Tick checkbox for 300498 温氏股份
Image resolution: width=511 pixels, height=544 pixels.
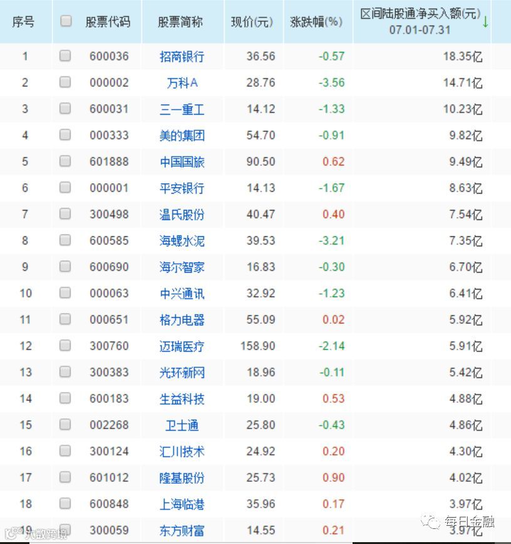pos(65,214)
